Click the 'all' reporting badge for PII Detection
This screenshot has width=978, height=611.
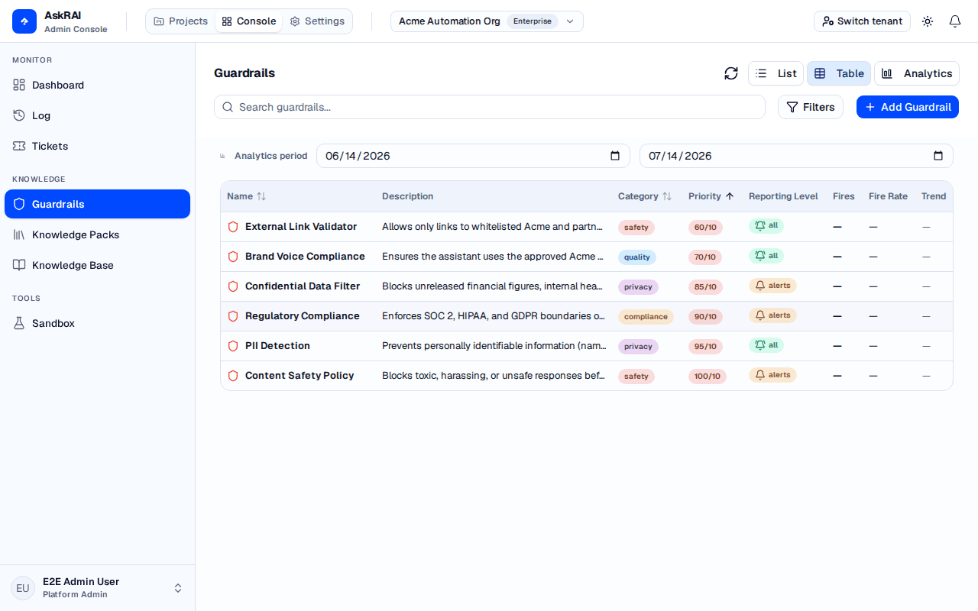click(x=766, y=345)
